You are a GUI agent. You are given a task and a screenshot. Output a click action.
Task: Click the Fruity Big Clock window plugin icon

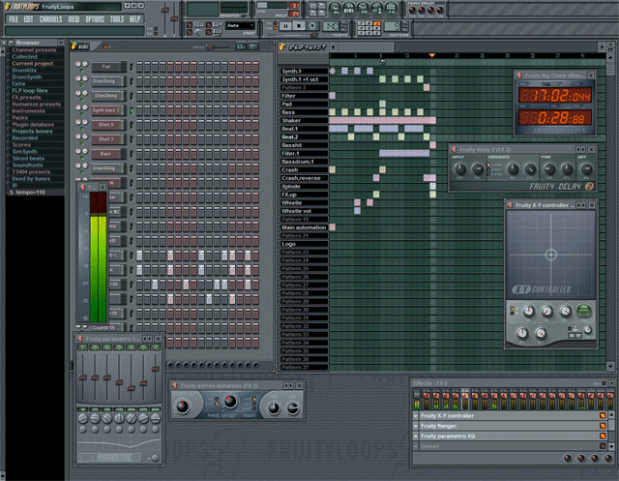click(519, 75)
